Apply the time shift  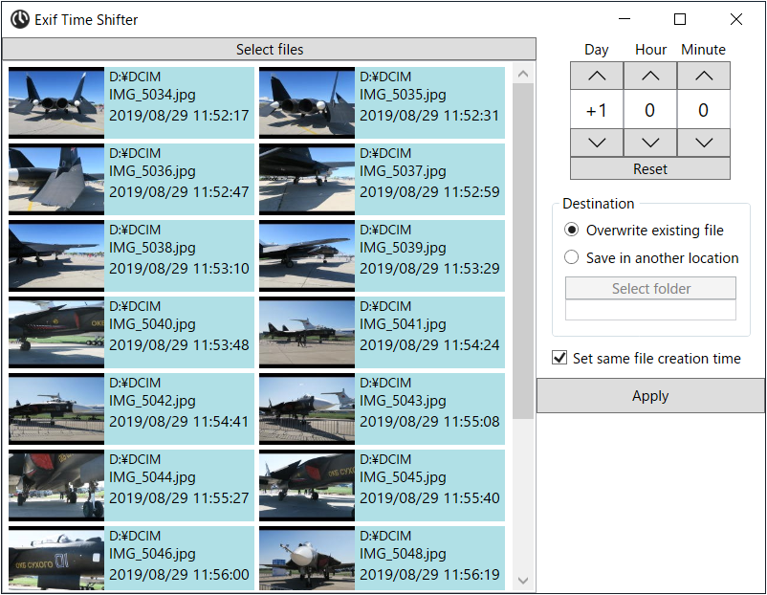[650, 395]
